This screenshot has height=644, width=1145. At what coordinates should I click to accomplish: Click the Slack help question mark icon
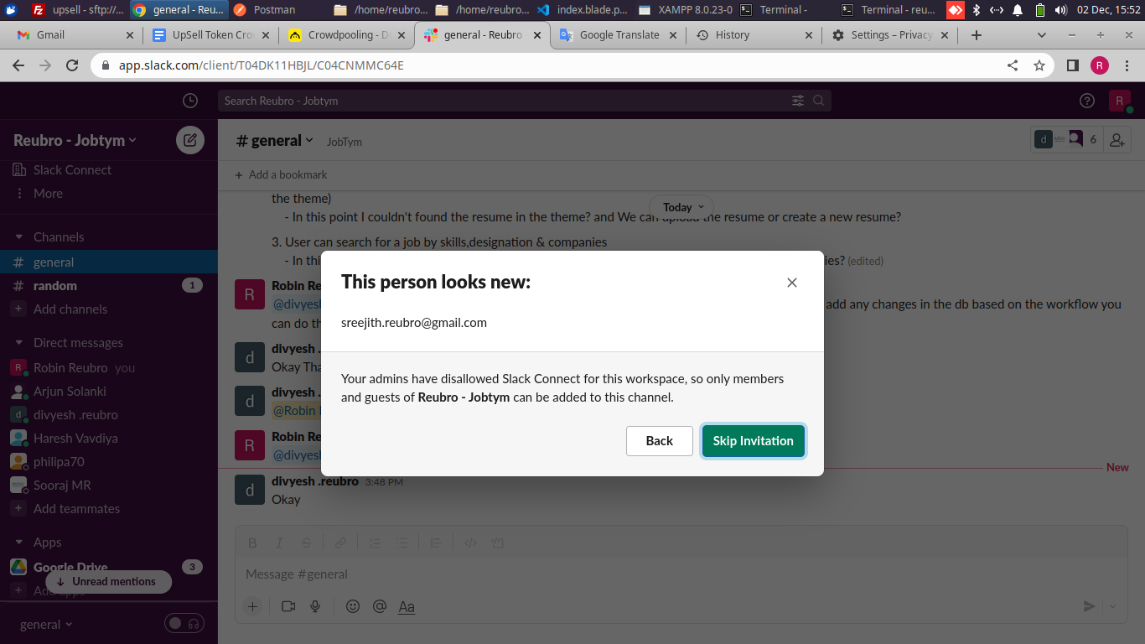click(x=1087, y=101)
